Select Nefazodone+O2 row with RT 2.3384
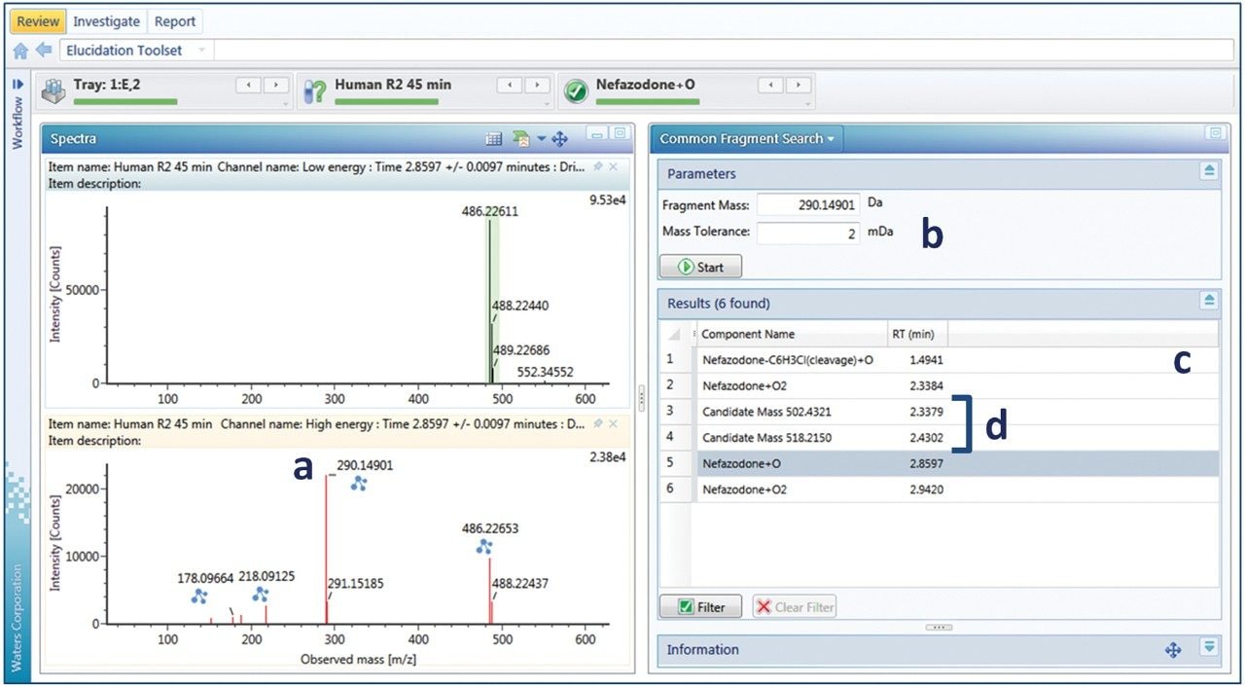Image resolution: width=1245 pixels, height=689 pixels. pyautogui.click(x=940, y=385)
